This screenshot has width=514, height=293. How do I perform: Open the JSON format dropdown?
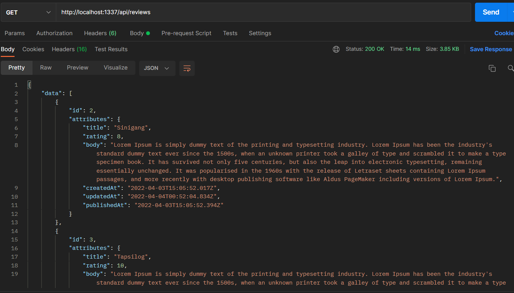(157, 68)
